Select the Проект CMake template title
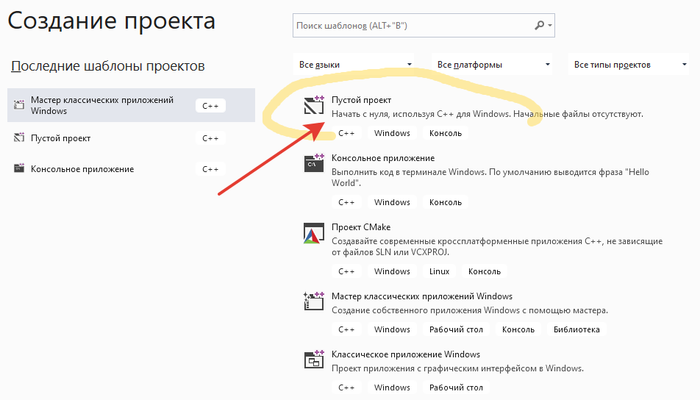 coord(361,226)
